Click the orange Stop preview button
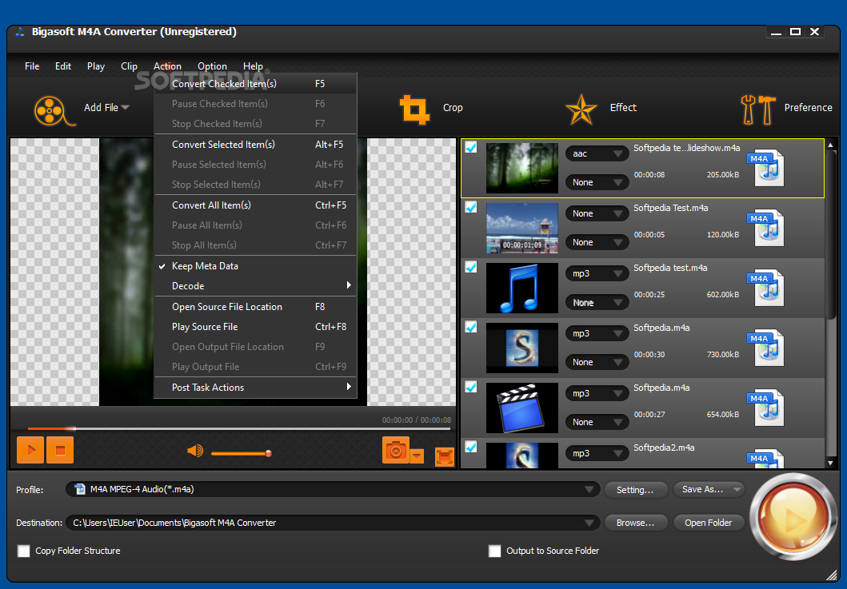The width and height of the screenshot is (847, 589). click(60, 450)
